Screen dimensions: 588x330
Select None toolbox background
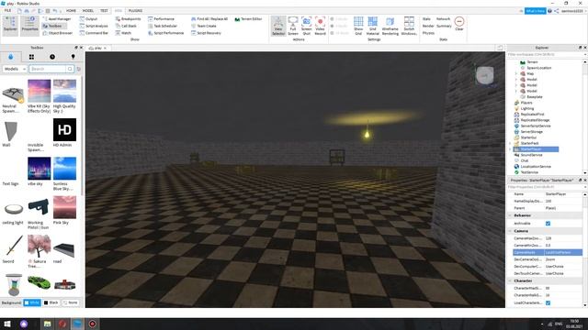71,302
